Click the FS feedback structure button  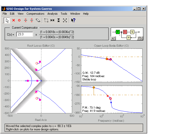tap(140, 38)
